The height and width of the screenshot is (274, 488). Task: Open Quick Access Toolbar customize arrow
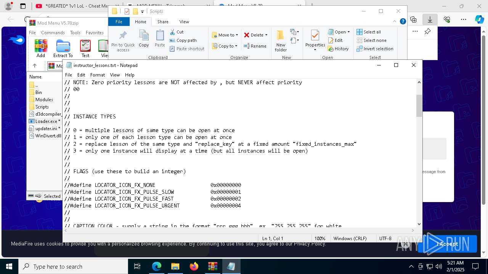(142, 12)
